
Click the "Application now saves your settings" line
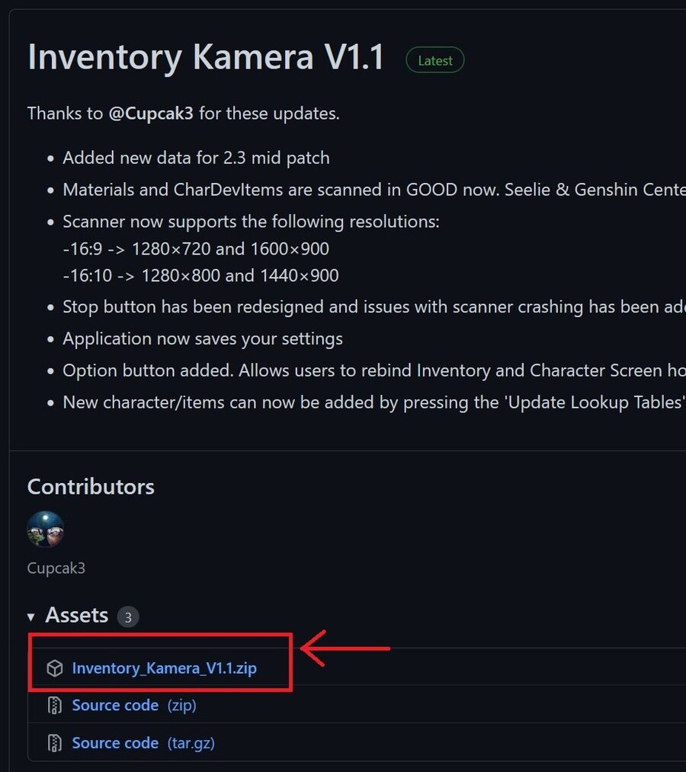[x=203, y=338]
